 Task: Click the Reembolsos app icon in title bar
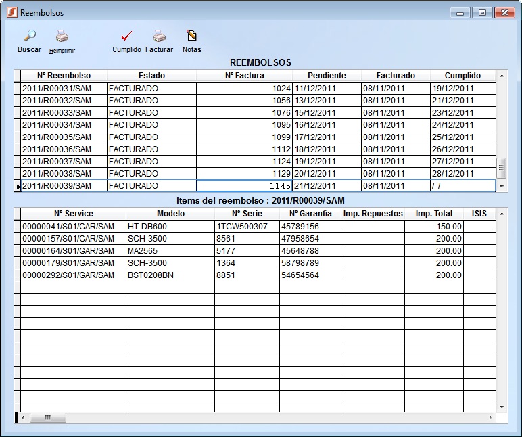click(x=11, y=13)
